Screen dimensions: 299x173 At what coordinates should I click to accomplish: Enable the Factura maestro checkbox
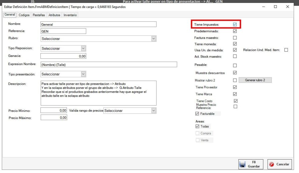coord(235,38)
